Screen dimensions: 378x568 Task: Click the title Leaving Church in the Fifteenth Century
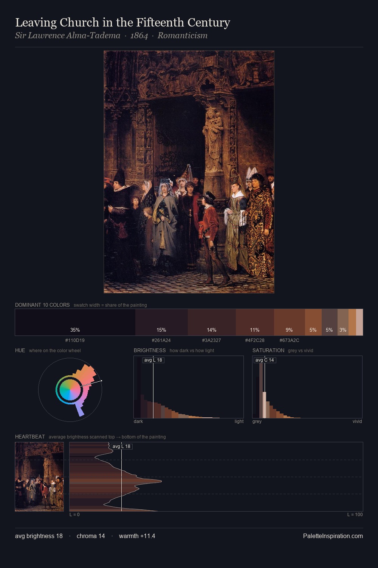click(122, 23)
